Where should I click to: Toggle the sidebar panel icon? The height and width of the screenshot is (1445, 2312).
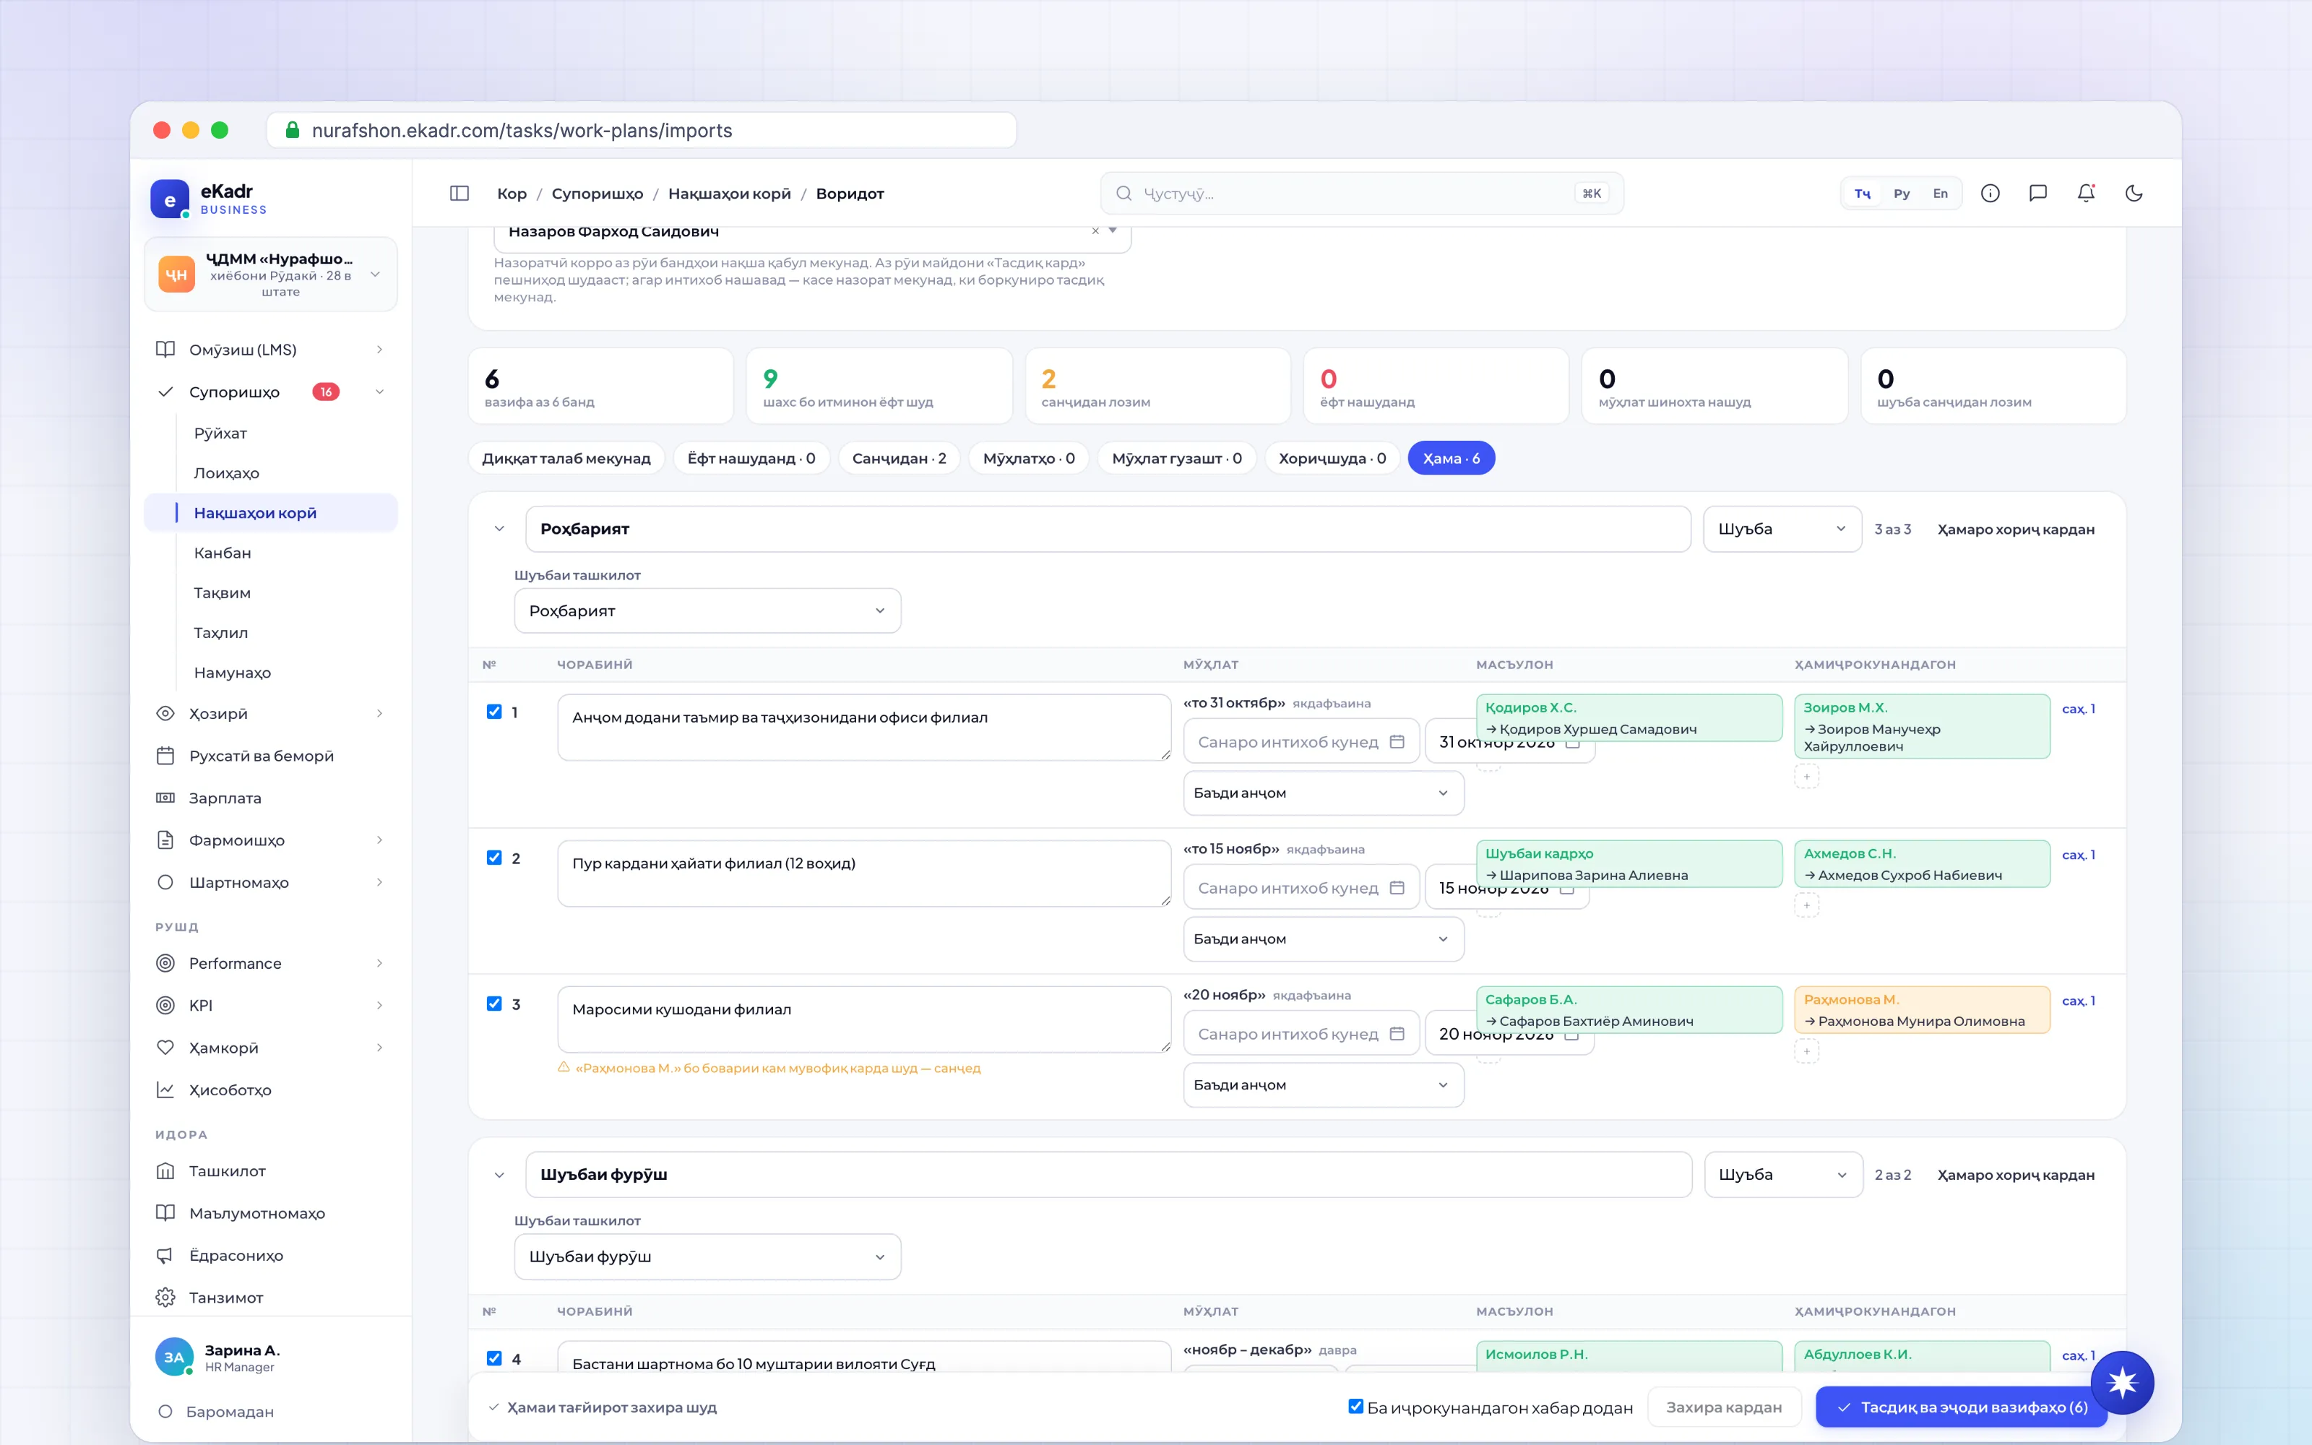tap(460, 193)
